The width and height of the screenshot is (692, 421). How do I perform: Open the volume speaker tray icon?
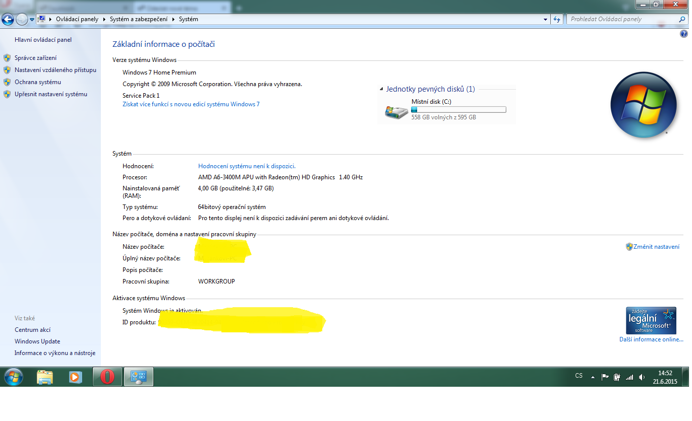642,377
